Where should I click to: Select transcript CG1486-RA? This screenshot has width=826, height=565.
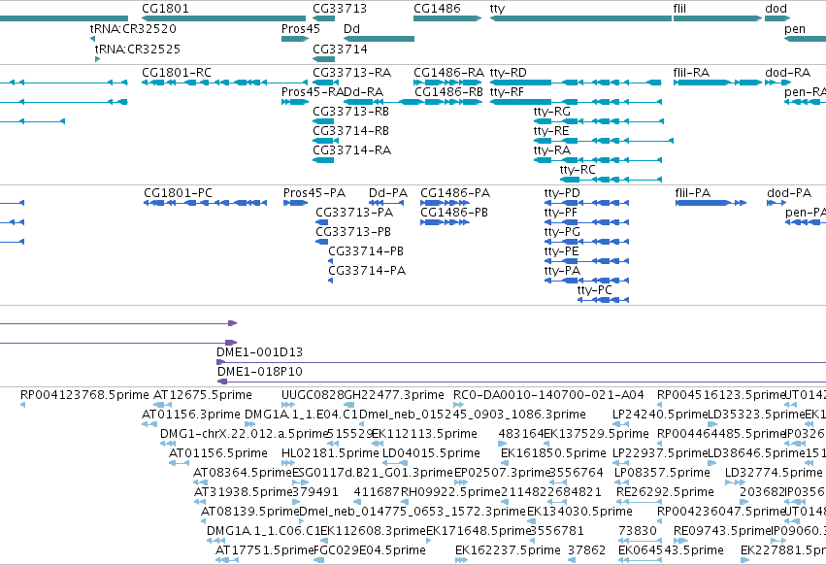tap(447, 83)
